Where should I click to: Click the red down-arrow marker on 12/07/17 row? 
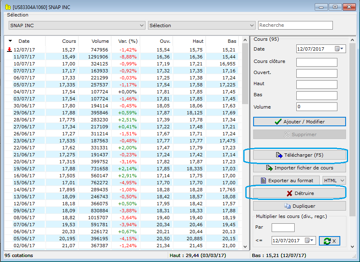[9, 50]
